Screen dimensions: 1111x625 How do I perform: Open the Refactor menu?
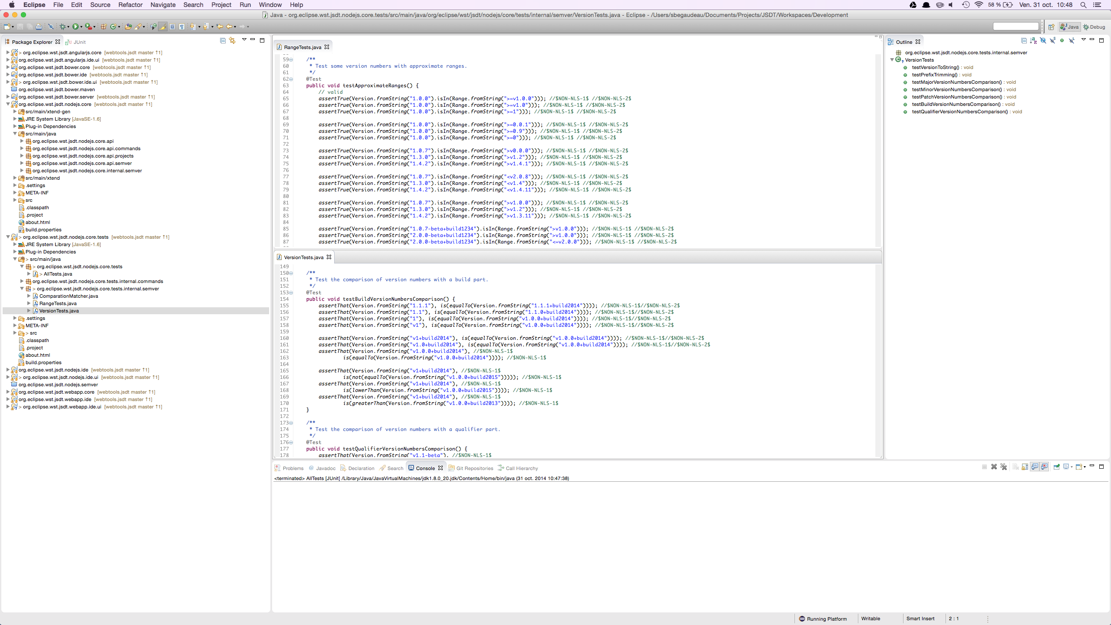130,5
